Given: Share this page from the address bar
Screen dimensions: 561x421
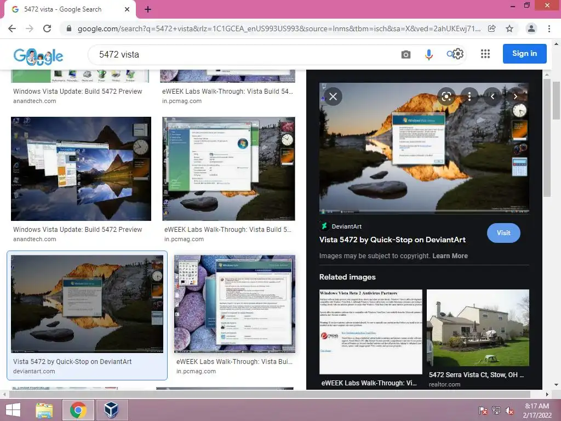Looking at the screenshot, I should click(492, 29).
